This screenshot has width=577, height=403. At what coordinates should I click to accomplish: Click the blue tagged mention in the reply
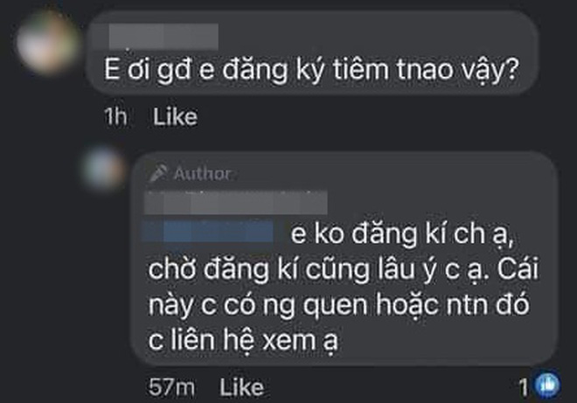tap(207, 232)
